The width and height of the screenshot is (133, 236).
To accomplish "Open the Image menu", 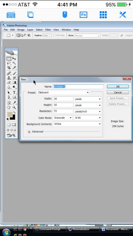I will [21, 29].
